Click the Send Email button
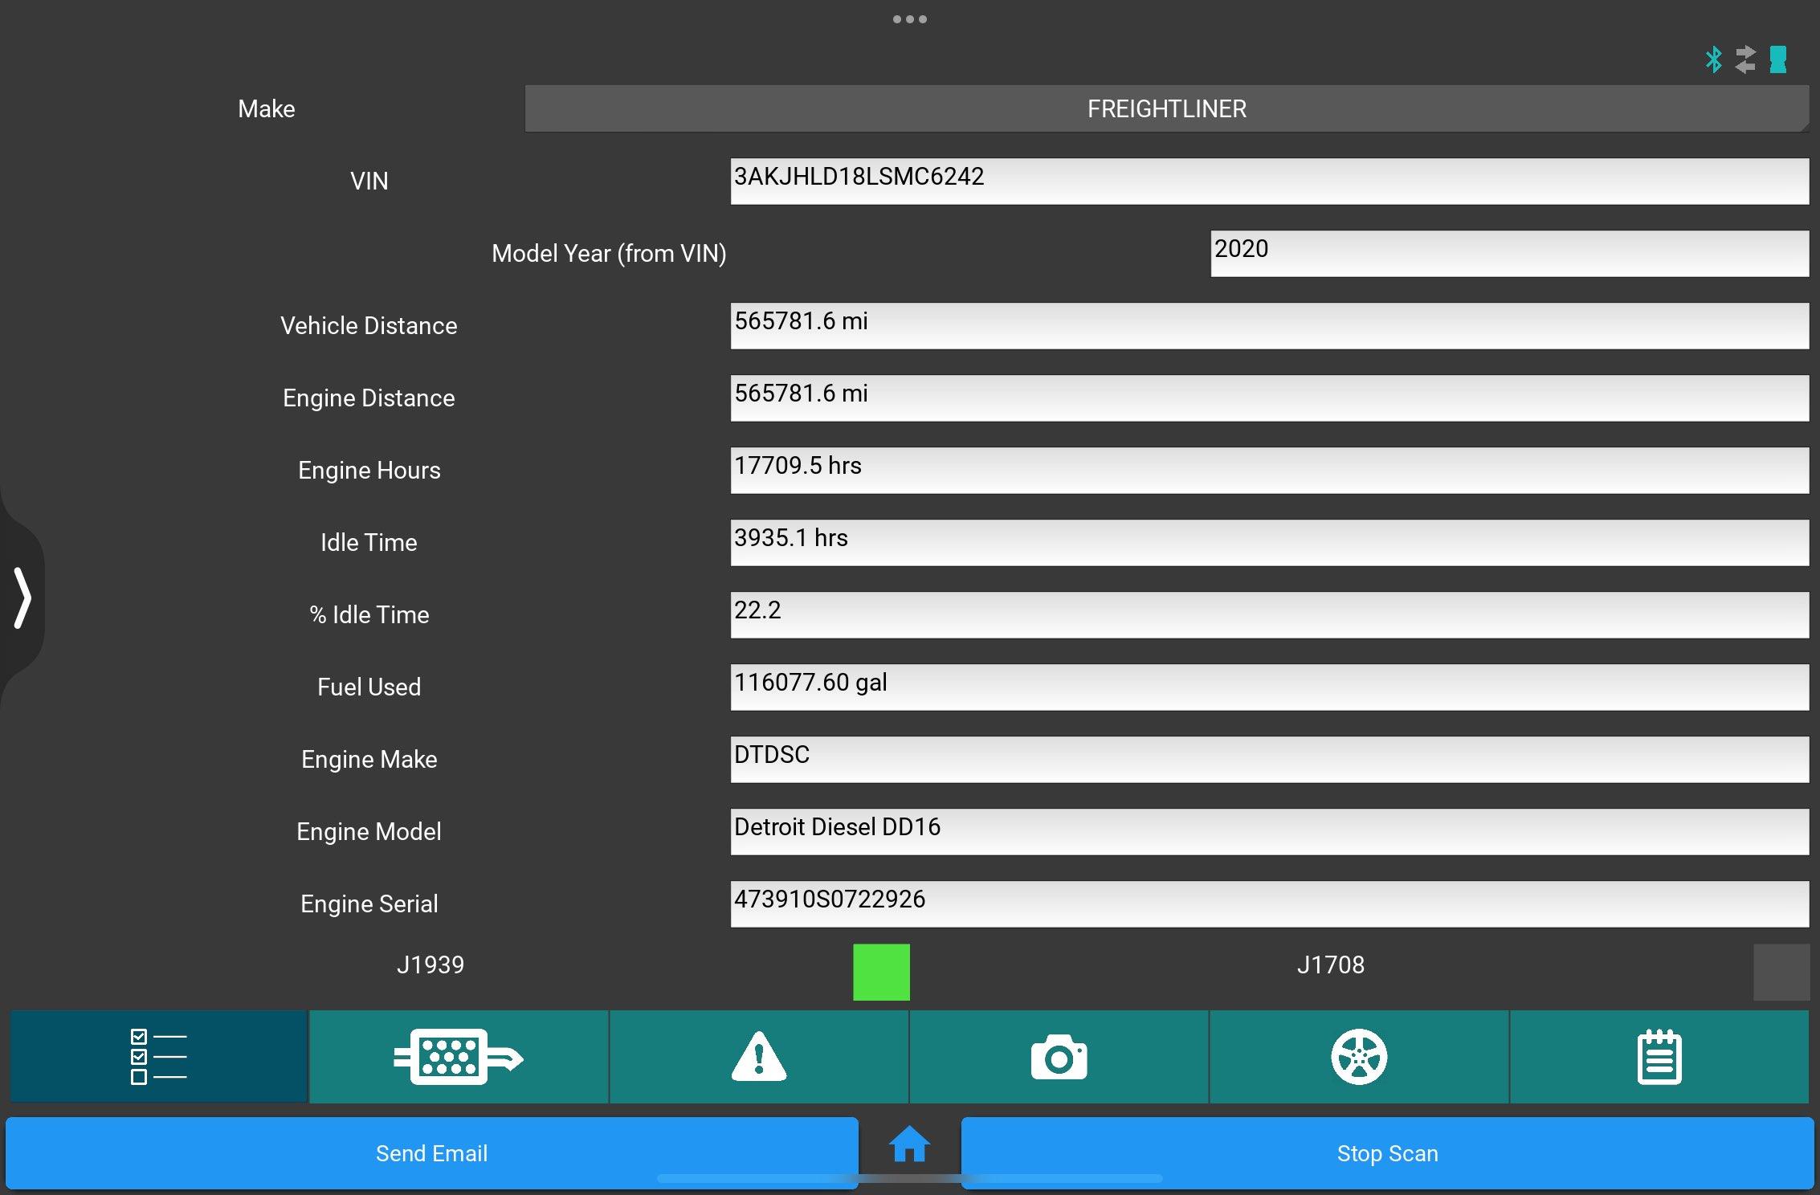Image resolution: width=1820 pixels, height=1195 pixels. tap(430, 1151)
